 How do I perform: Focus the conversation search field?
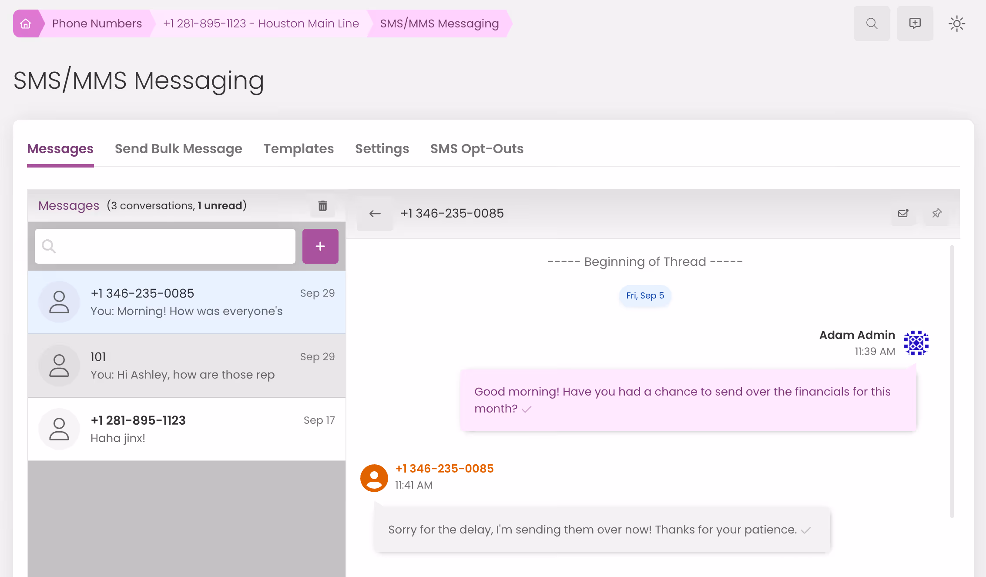click(165, 246)
